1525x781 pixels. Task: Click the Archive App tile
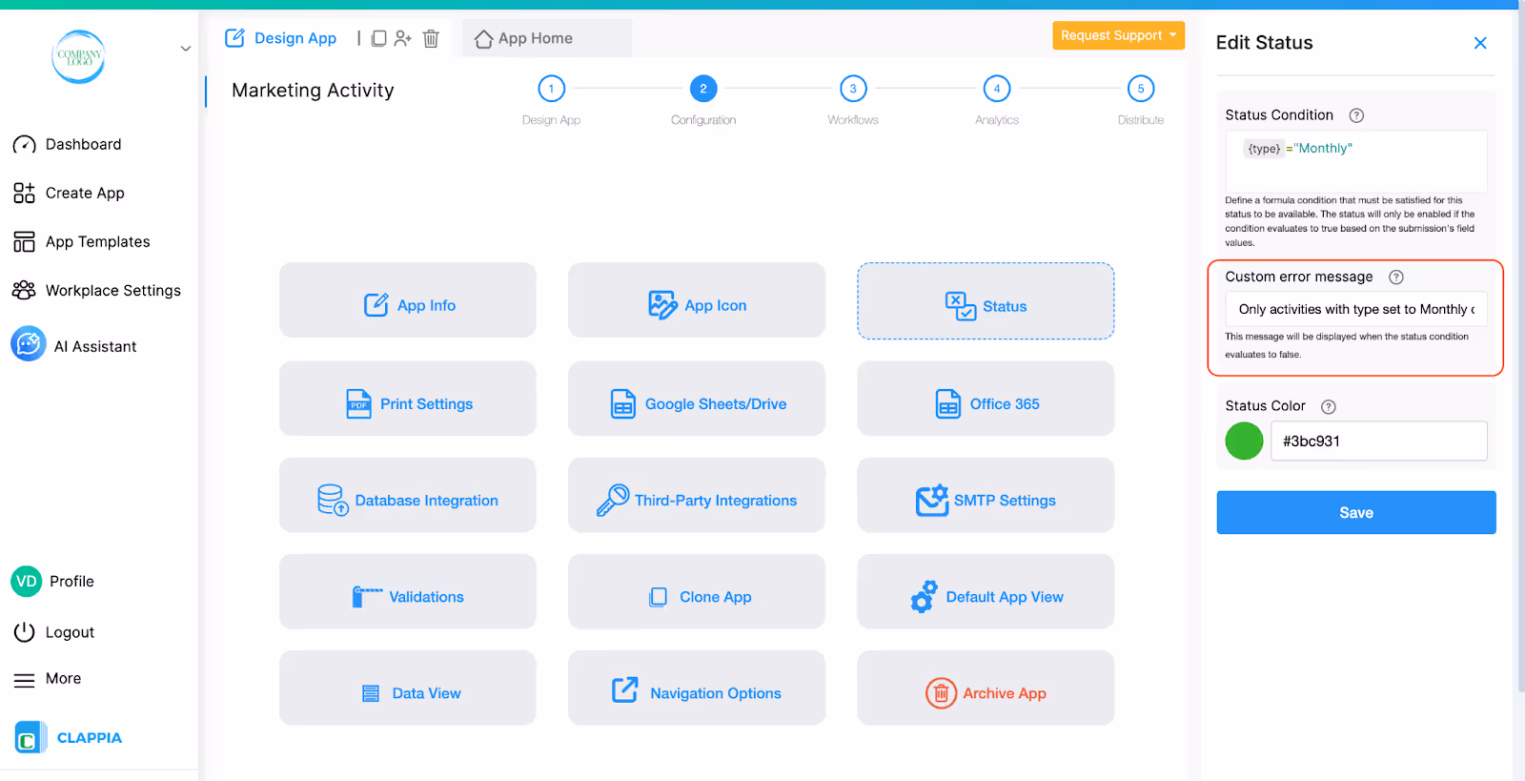point(986,688)
